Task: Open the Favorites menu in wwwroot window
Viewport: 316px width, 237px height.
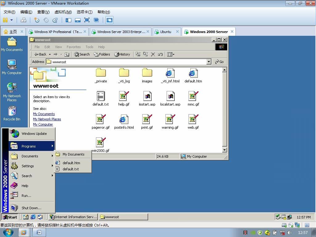Action: 73,47
